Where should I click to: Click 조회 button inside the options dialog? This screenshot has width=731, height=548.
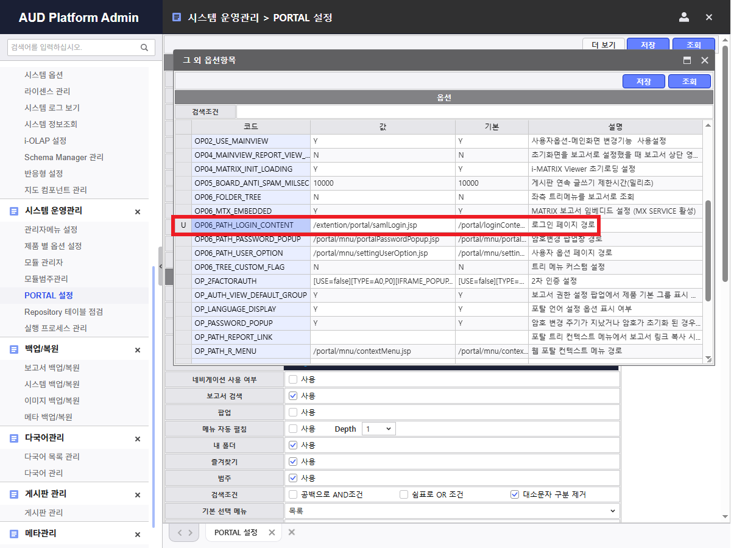[689, 82]
